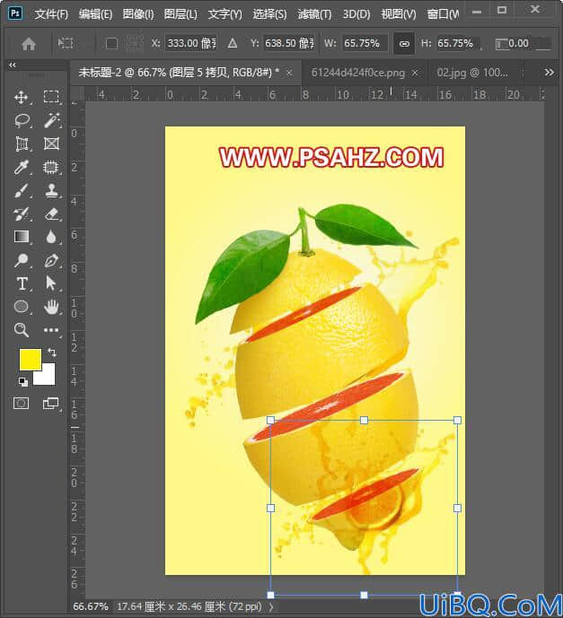Screen dimensions: 563x618
Task: Select the Magic Wand tool
Action: click(x=52, y=120)
